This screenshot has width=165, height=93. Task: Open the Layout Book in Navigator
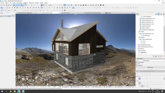161,14
